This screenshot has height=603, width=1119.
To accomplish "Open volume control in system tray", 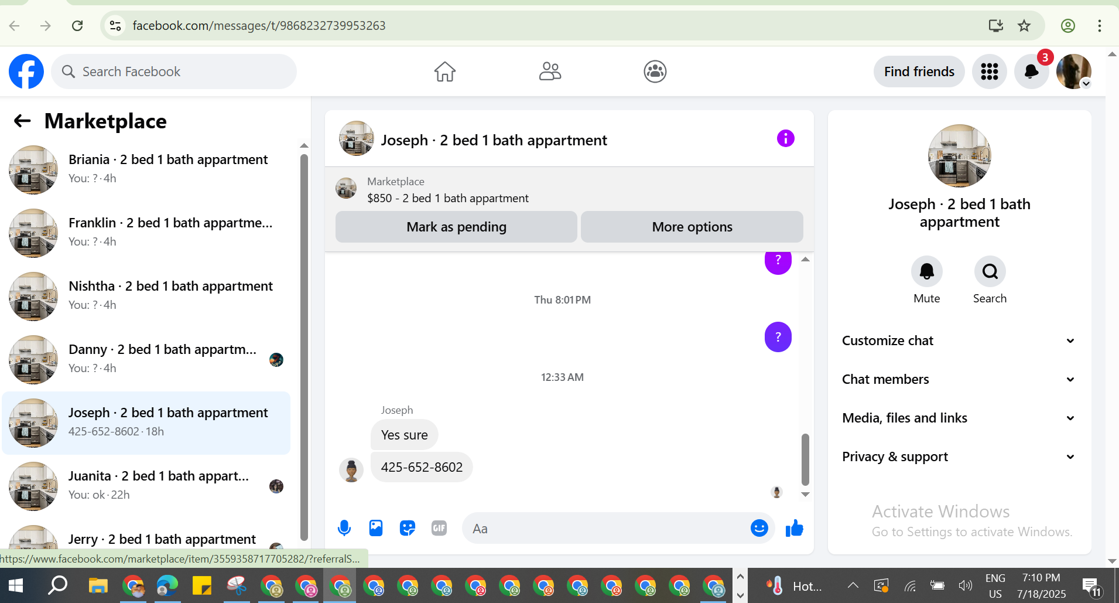I will [965, 585].
